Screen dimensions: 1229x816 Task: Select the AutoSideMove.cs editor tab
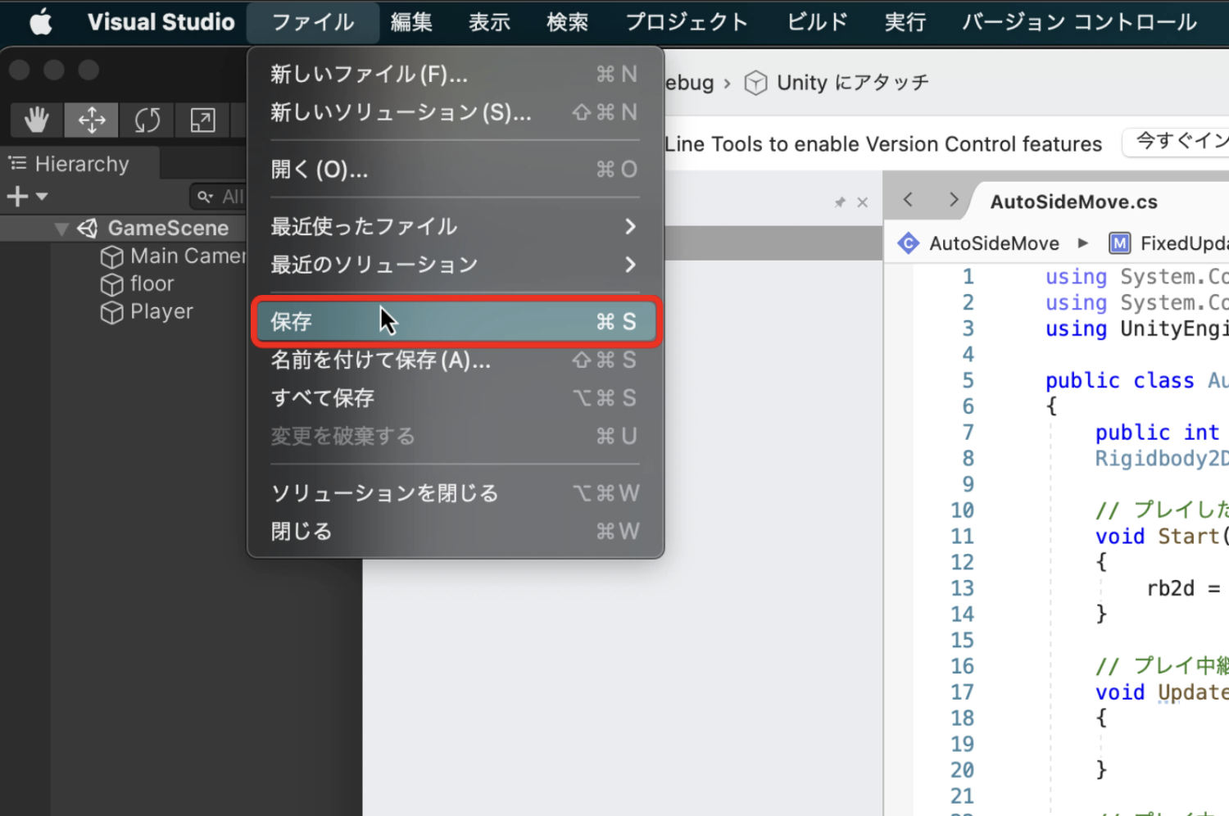pos(1073,202)
